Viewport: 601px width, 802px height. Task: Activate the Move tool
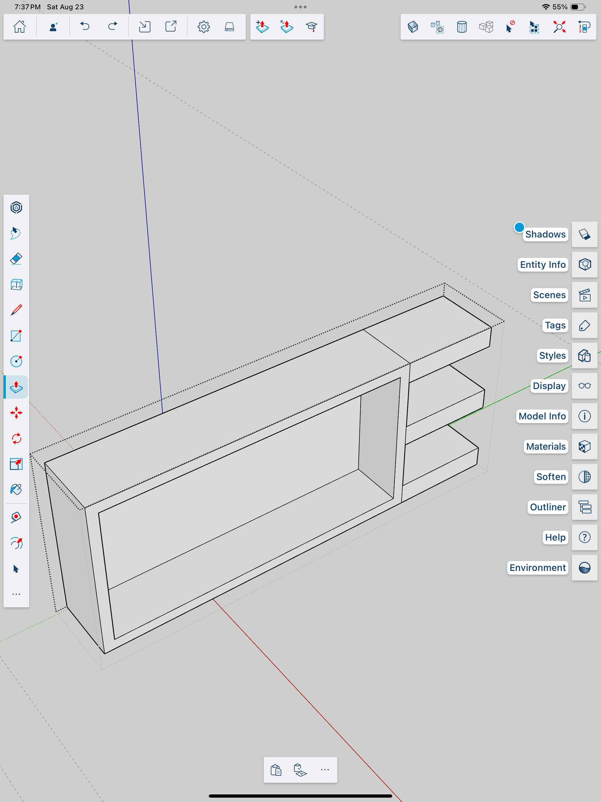click(16, 413)
